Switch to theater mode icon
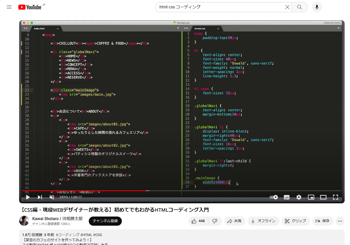 323,197
